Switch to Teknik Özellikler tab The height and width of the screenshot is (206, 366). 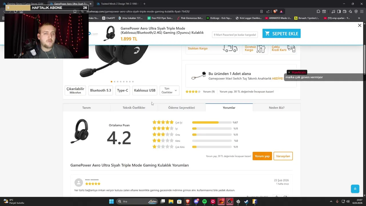134,108
